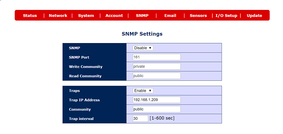This screenshot has height=134, width=283.
Task: Go to the Update page
Action: (254, 16)
